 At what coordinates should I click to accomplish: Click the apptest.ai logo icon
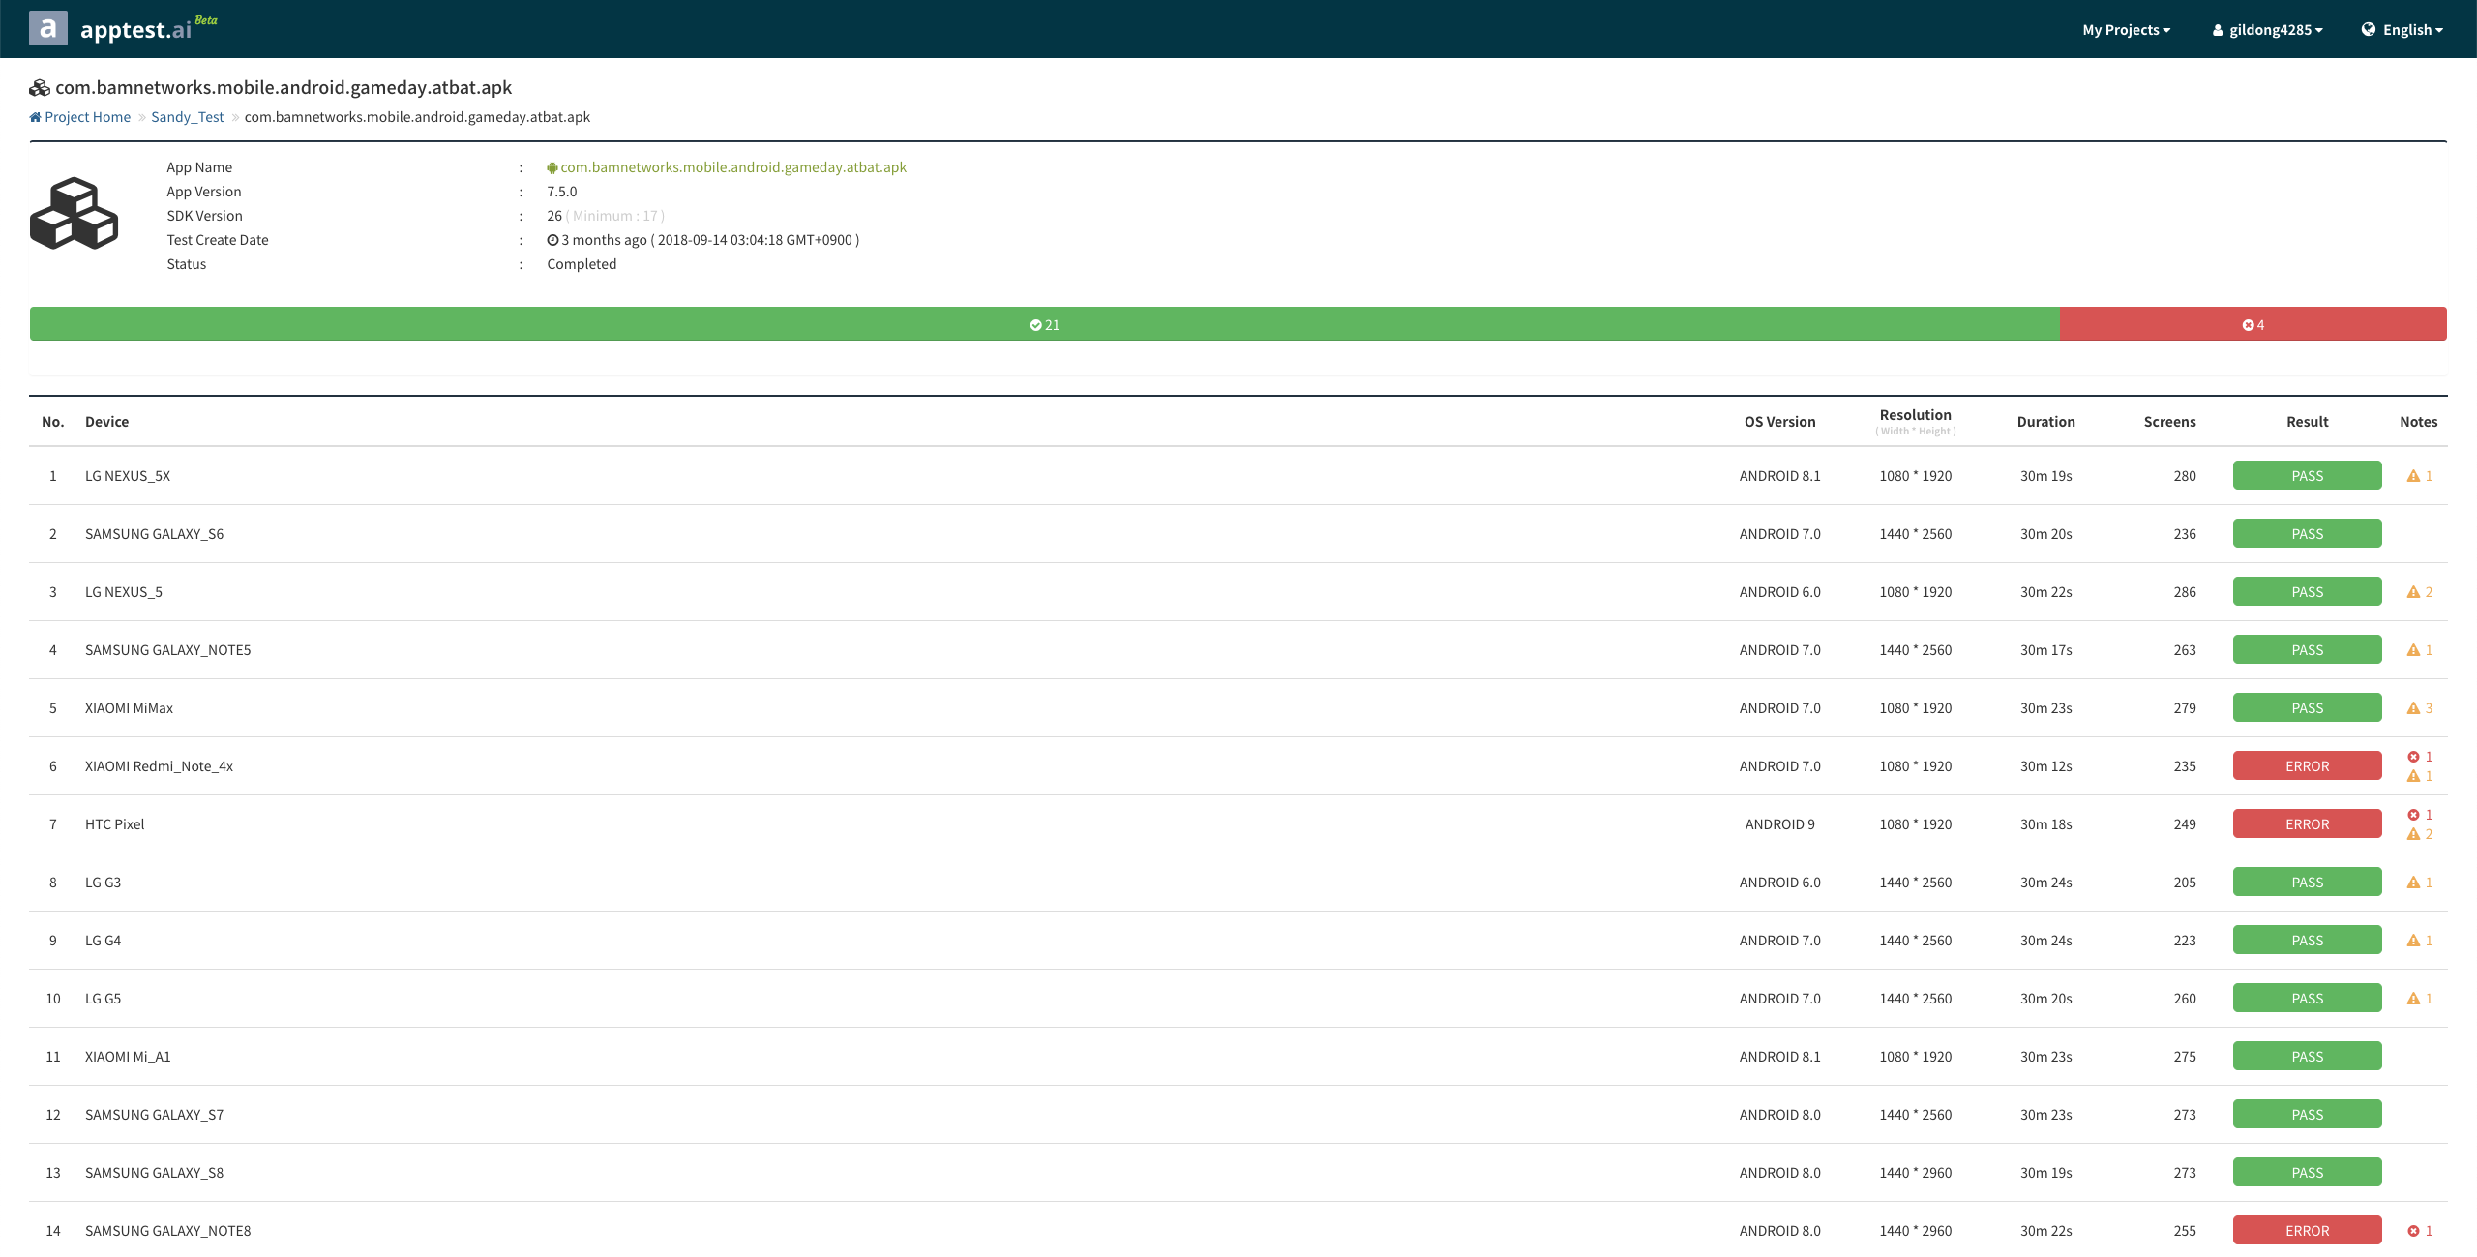point(48,29)
